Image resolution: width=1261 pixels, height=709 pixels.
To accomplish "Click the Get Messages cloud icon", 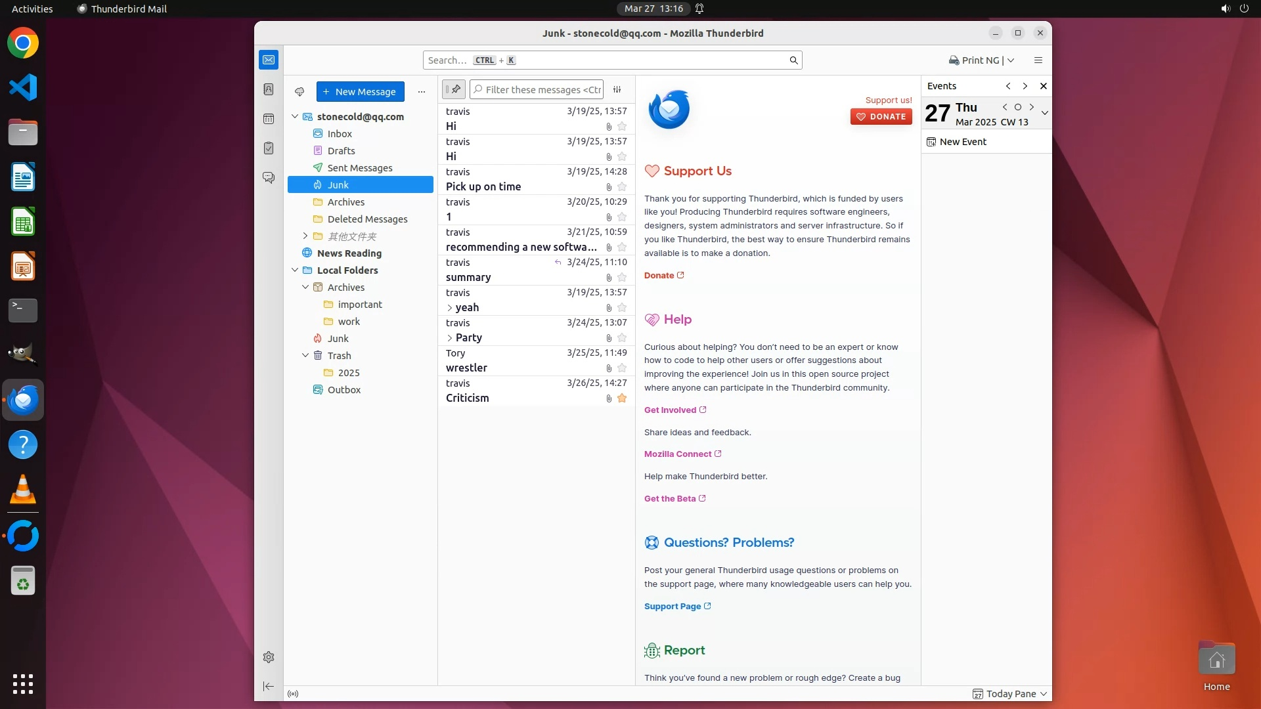I will point(299,92).
